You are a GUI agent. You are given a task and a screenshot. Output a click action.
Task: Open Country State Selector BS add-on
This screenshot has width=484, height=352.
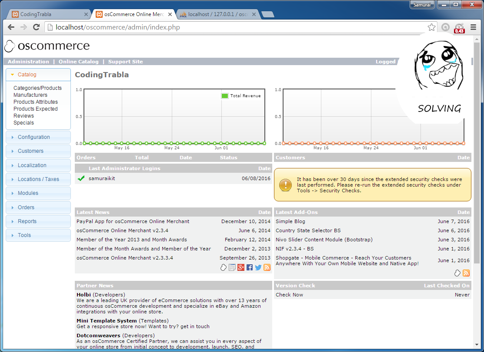pos(308,230)
